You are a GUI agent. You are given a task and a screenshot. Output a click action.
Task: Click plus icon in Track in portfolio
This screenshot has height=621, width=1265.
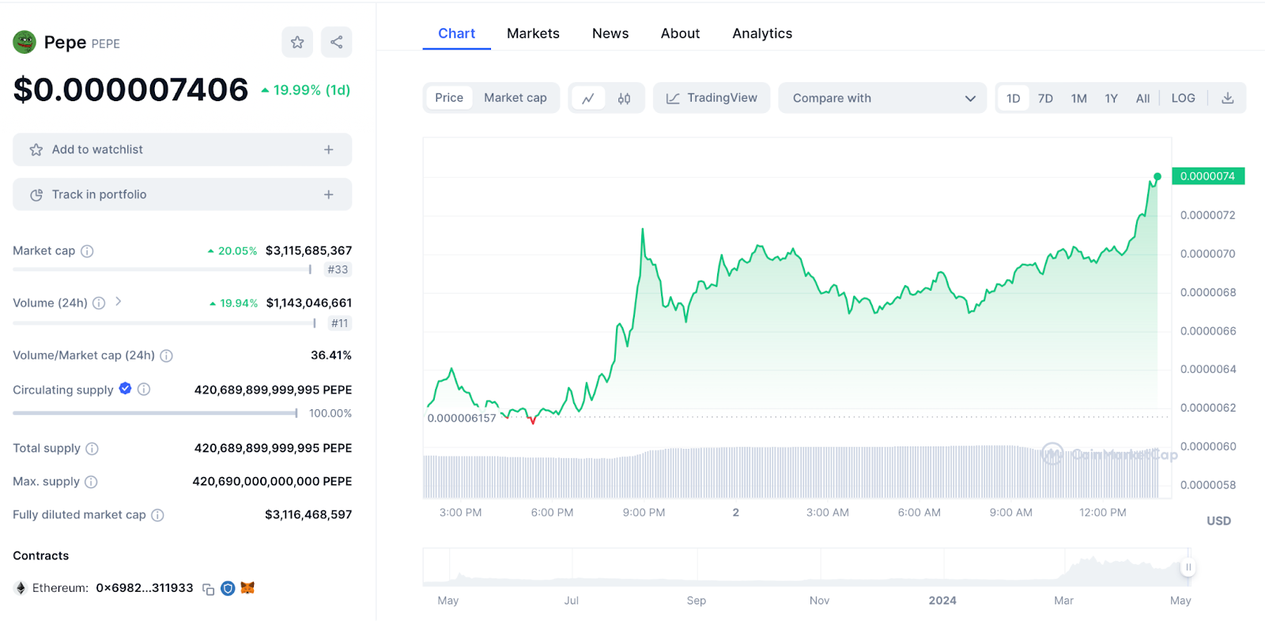click(x=329, y=194)
